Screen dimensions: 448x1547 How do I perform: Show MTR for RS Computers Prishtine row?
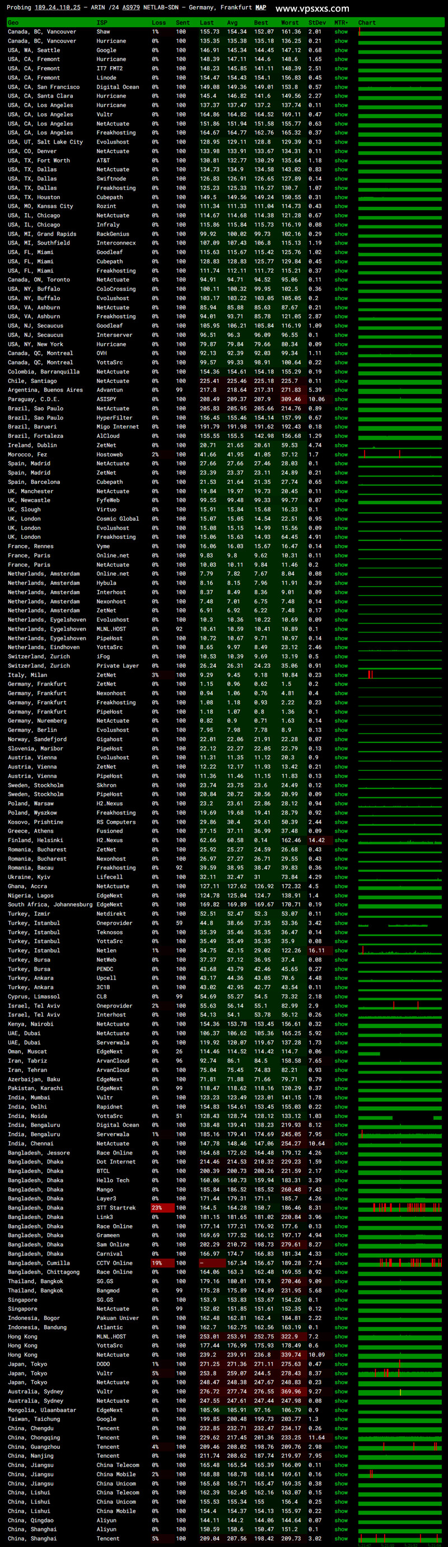pos(340,822)
